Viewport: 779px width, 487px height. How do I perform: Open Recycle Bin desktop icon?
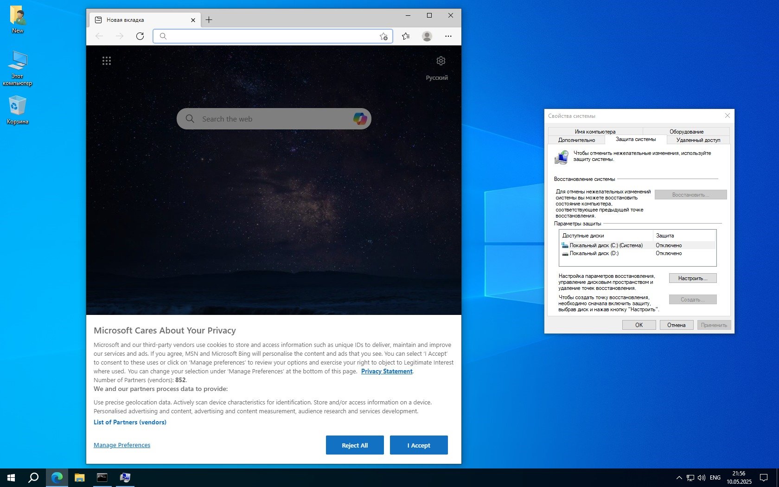(18, 110)
